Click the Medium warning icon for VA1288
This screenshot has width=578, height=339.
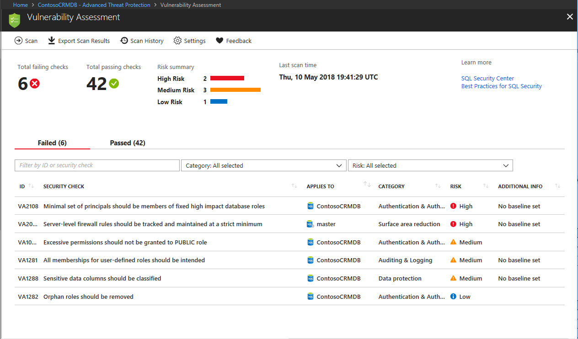tap(454, 278)
